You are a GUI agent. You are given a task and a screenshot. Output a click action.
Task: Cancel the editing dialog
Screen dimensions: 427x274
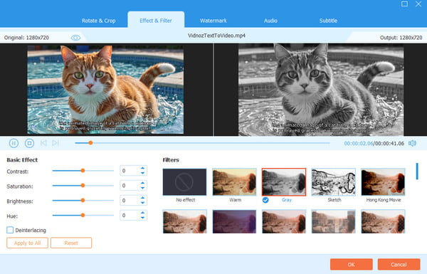coord(399,264)
